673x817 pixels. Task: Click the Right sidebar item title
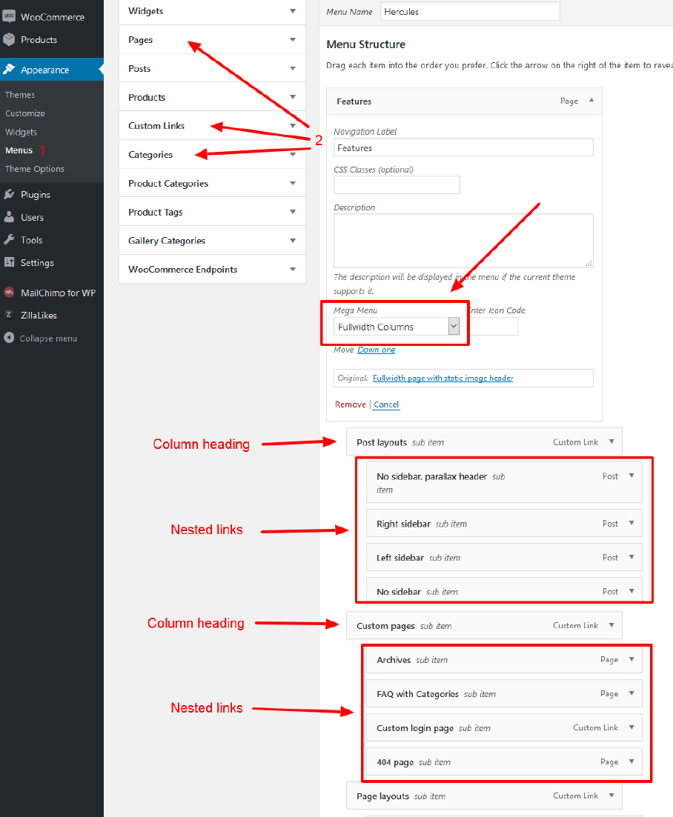pos(403,524)
